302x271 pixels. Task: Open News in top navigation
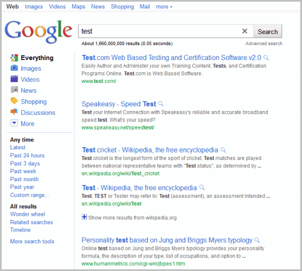point(98,6)
